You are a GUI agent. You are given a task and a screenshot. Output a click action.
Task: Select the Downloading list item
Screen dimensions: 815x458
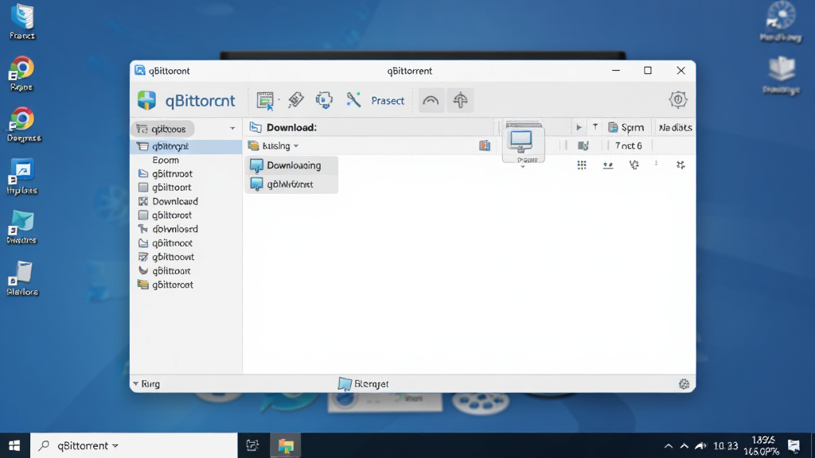click(291, 165)
